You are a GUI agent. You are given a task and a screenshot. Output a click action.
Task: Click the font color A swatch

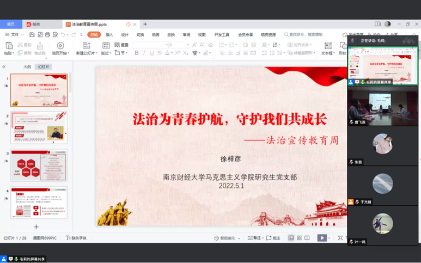tap(167, 53)
